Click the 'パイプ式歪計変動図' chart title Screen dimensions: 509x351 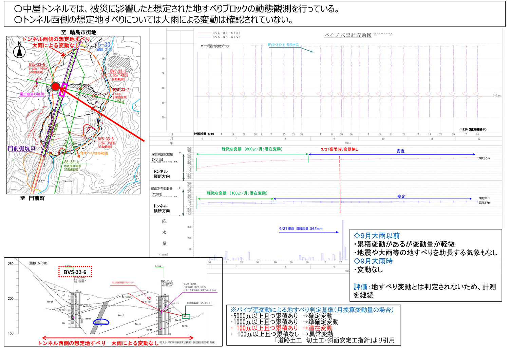[348, 35]
